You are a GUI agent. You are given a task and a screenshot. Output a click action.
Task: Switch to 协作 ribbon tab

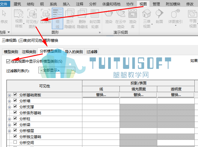point(130,4)
